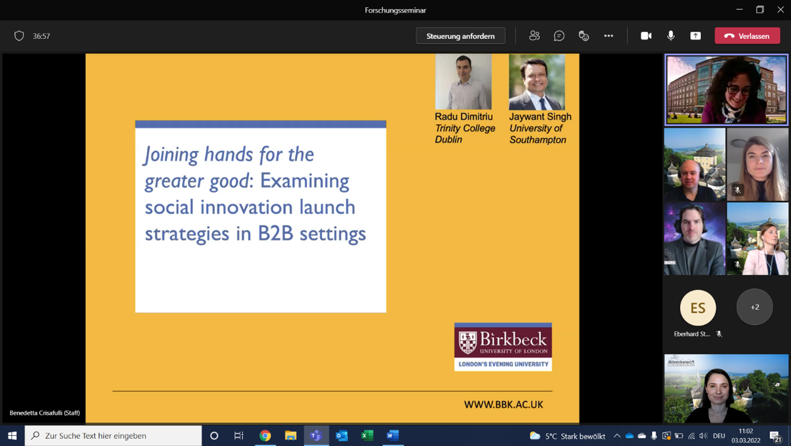Screen dimensions: 791x446
Task: Toggle the camera on or off
Action: tap(646, 36)
